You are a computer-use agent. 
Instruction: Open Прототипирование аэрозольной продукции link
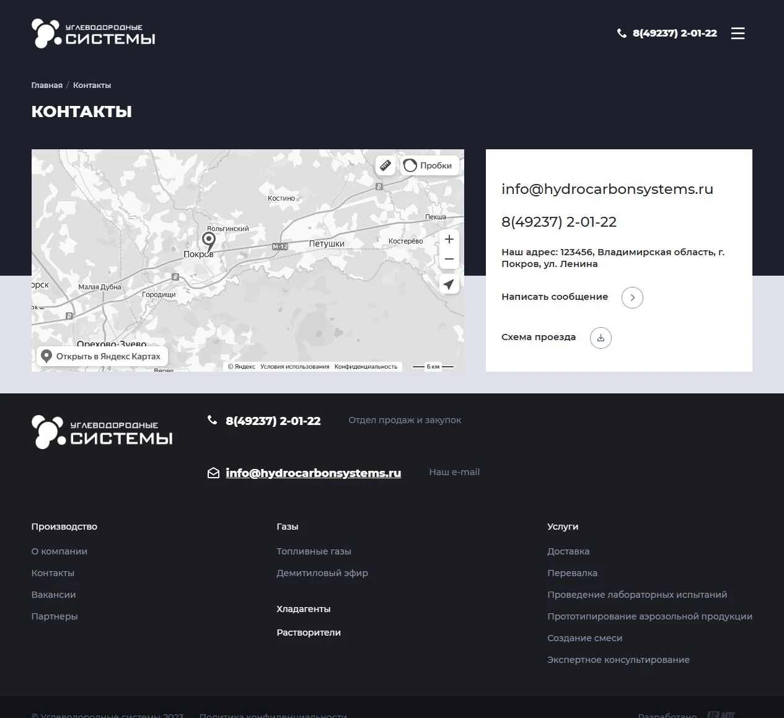click(x=650, y=616)
